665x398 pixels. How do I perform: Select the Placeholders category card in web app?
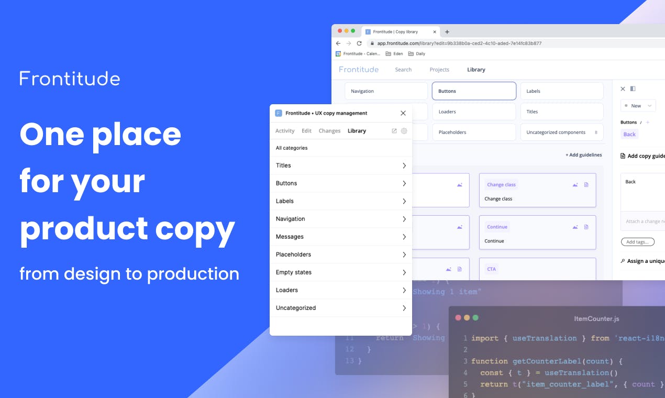pyautogui.click(x=474, y=132)
